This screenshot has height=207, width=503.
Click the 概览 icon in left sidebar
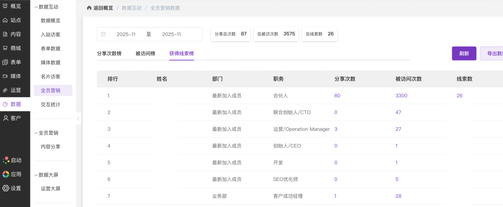point(5,6)
